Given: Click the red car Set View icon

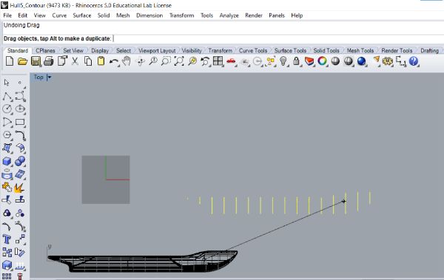Looking at the screenshot, I should point(231,61).
